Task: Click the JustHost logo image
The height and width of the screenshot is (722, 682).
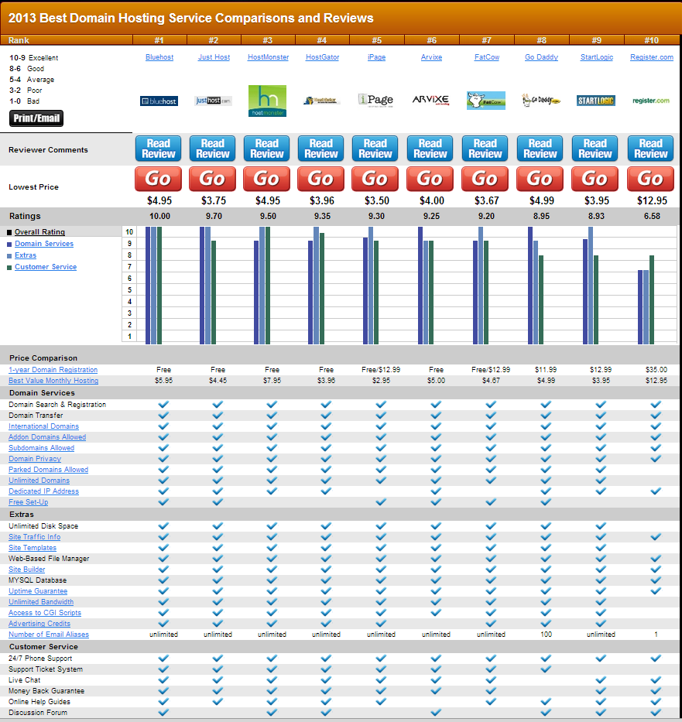Action: (213, 101)
